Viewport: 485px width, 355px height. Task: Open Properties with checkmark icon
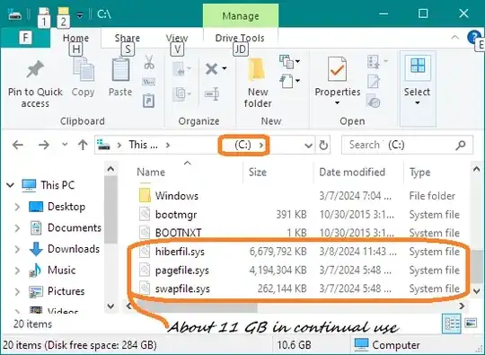337,69
